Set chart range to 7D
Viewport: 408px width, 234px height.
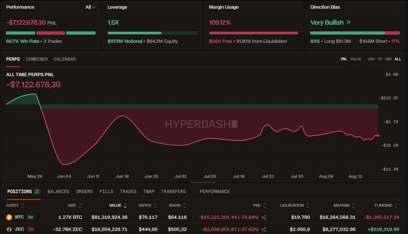click(x=380, y=59)
